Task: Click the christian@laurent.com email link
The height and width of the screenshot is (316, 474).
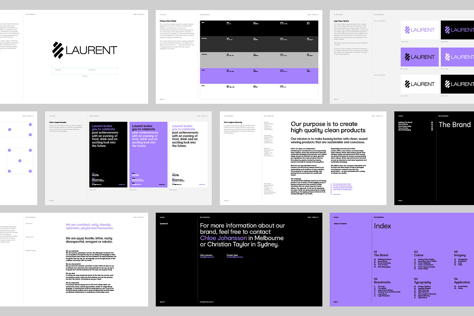Action: pos(235,257)
